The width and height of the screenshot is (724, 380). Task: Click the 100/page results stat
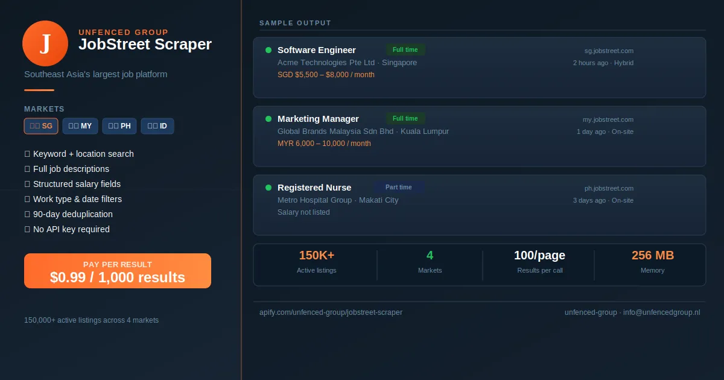540,262
